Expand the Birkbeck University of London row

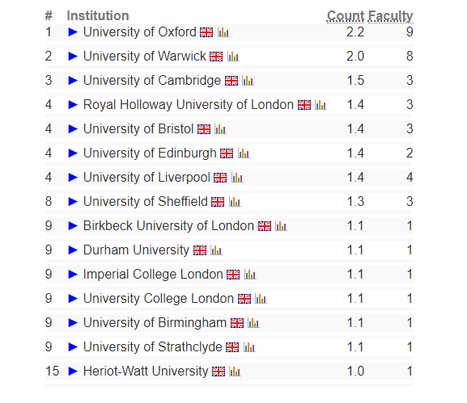[x=73, y=226]
